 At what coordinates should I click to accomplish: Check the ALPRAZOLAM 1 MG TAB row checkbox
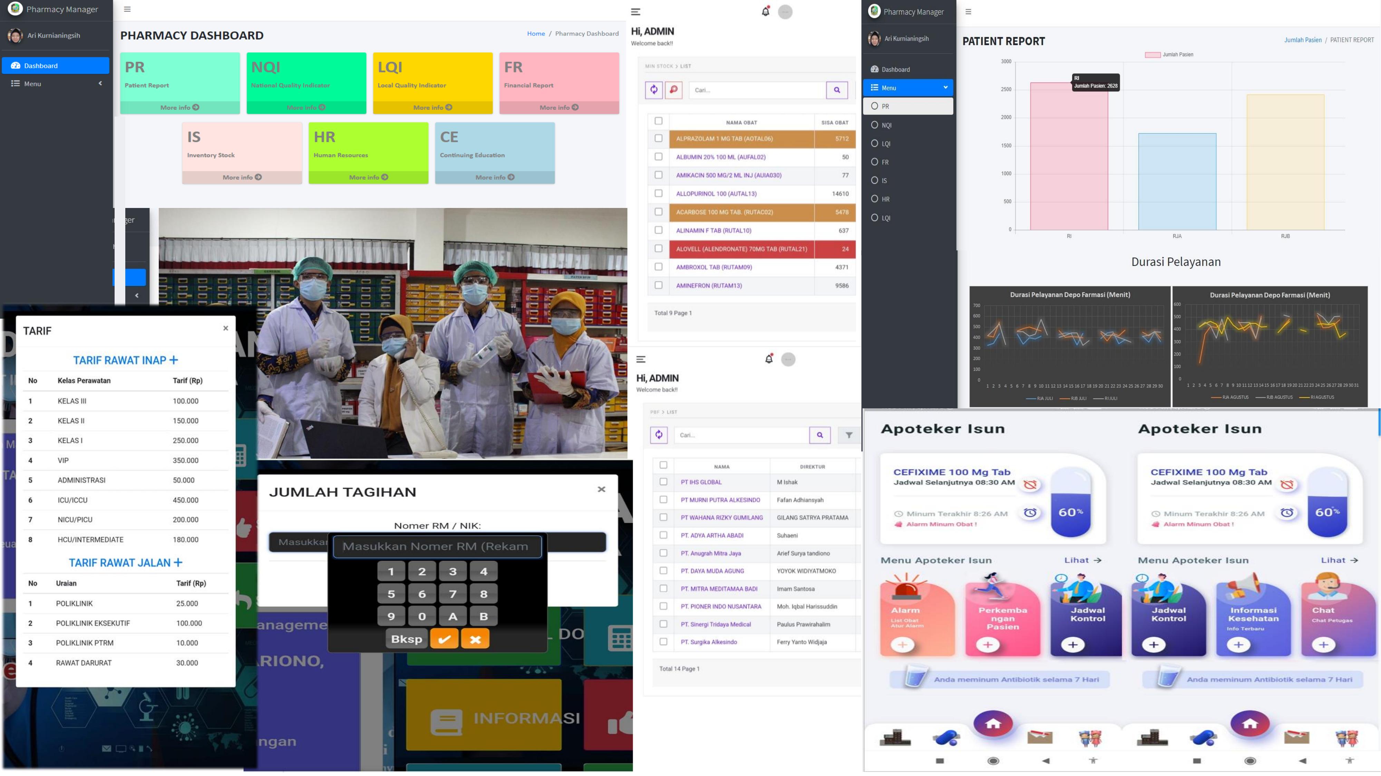658,138
